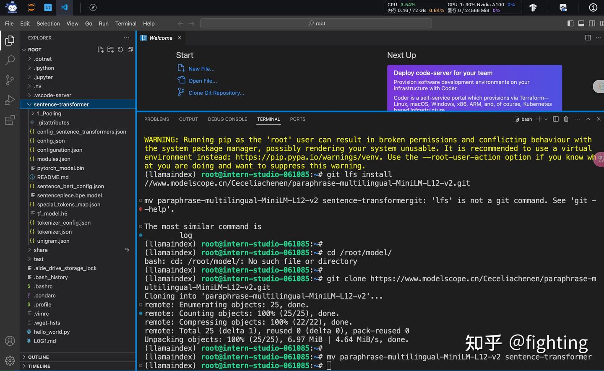
Task: Click the root command center search box
Action: (x=316, y=23)
